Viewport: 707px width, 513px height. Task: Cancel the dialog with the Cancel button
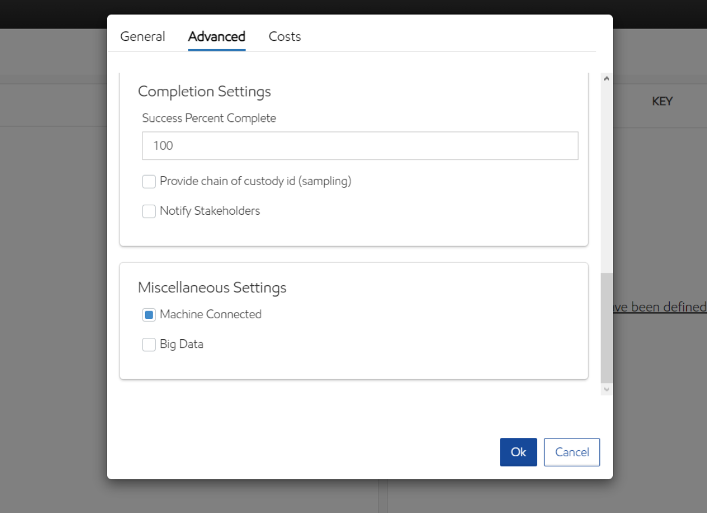(572, 452)
